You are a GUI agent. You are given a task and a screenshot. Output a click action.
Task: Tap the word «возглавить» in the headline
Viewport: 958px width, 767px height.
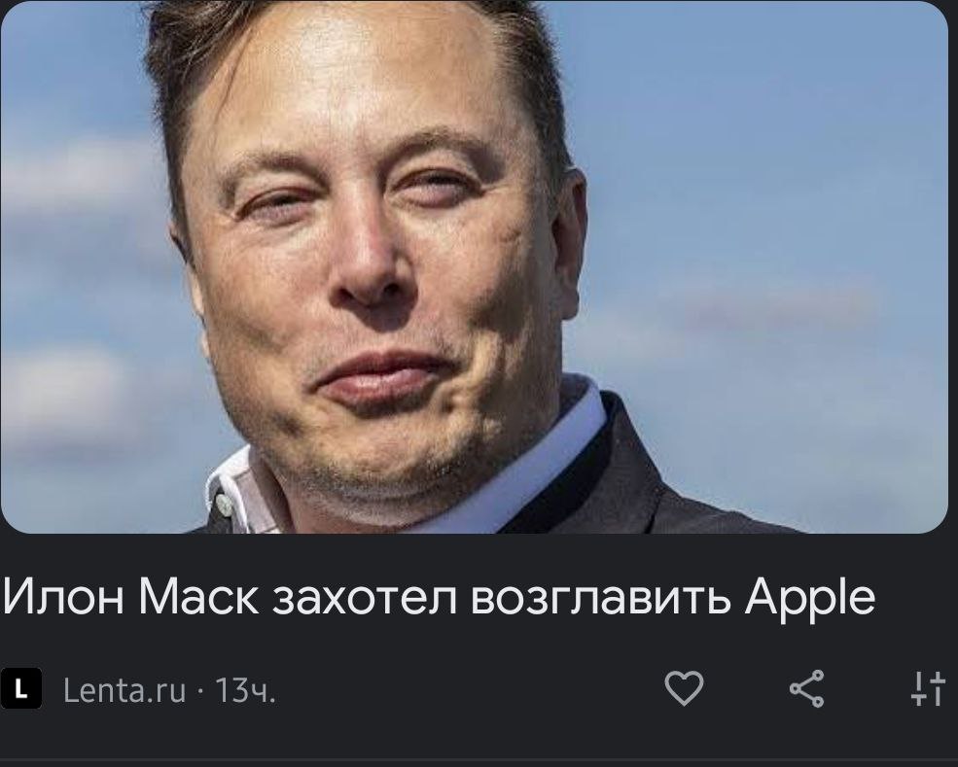(601, 596)
